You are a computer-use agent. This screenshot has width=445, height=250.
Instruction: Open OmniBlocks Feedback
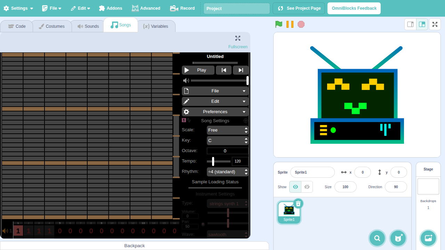(354, 8)
